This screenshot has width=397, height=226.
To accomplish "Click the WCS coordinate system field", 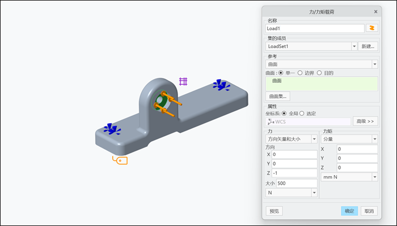I will (308, 121).
